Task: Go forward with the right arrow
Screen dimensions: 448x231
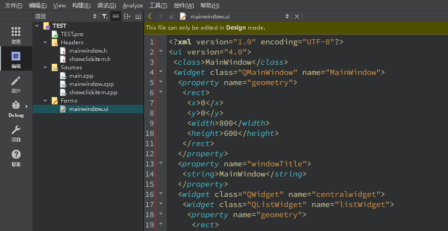Action: pyautogui.click(x=160, y=17)
